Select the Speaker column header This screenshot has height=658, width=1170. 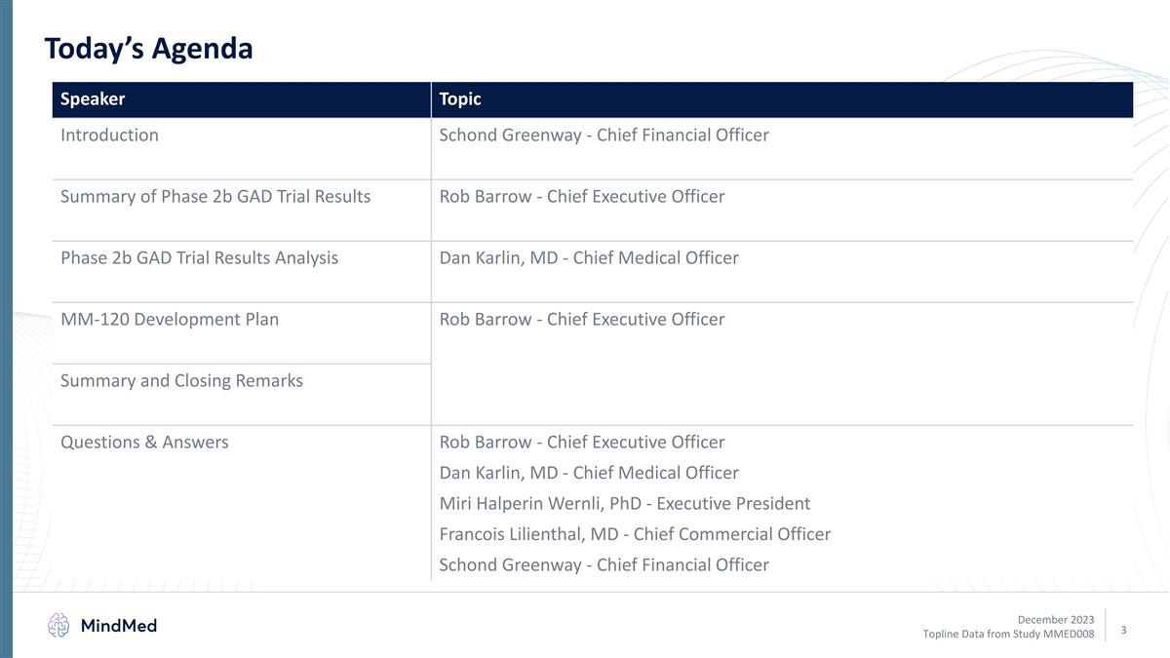[x=93, y=99]
